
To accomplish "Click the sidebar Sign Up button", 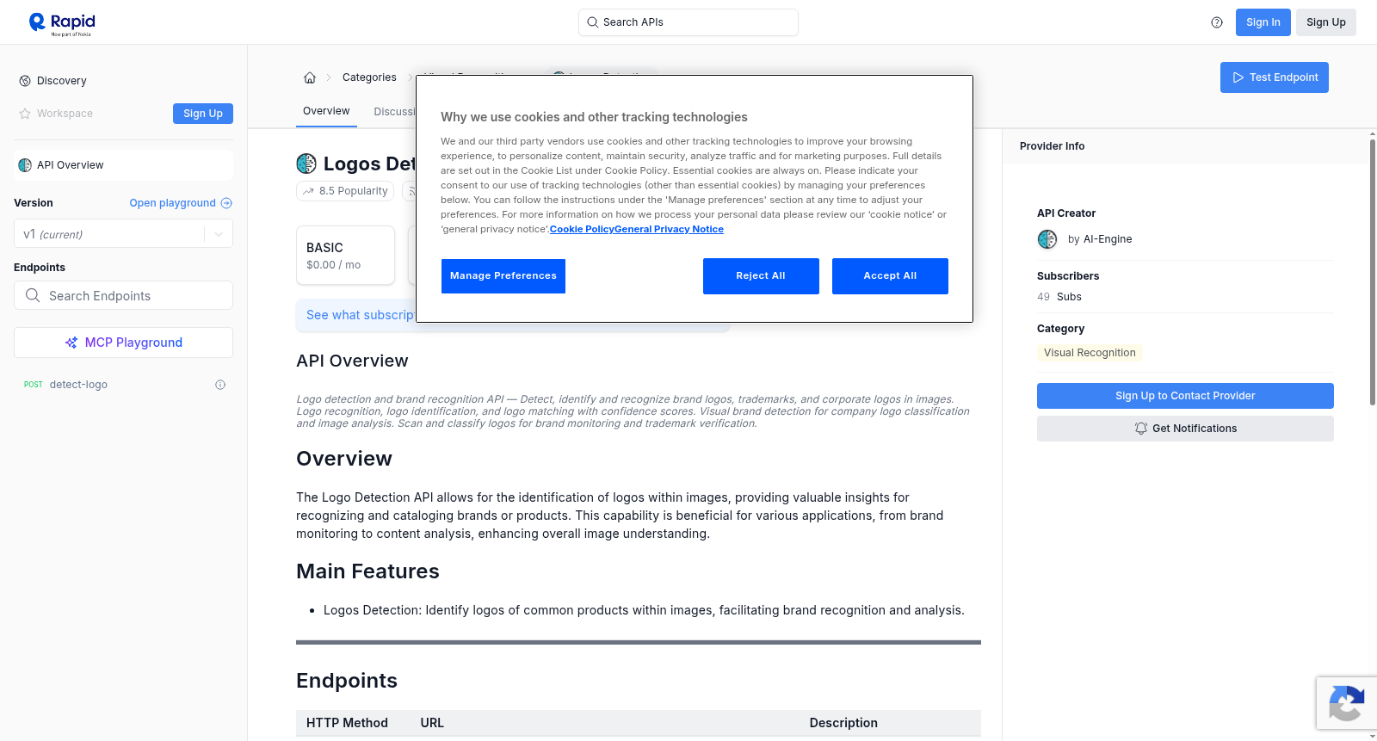I will pos(203,114).
